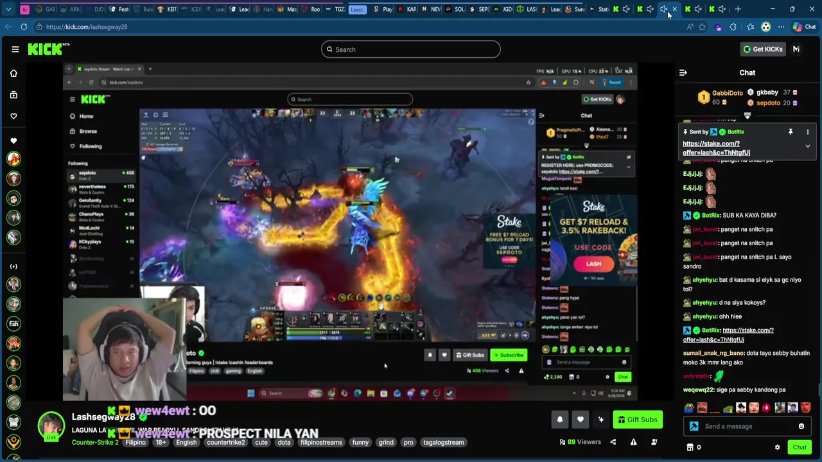Insert the Goku emote from quick emotes
Screen dimensions: 822x462
coord(740,407)
